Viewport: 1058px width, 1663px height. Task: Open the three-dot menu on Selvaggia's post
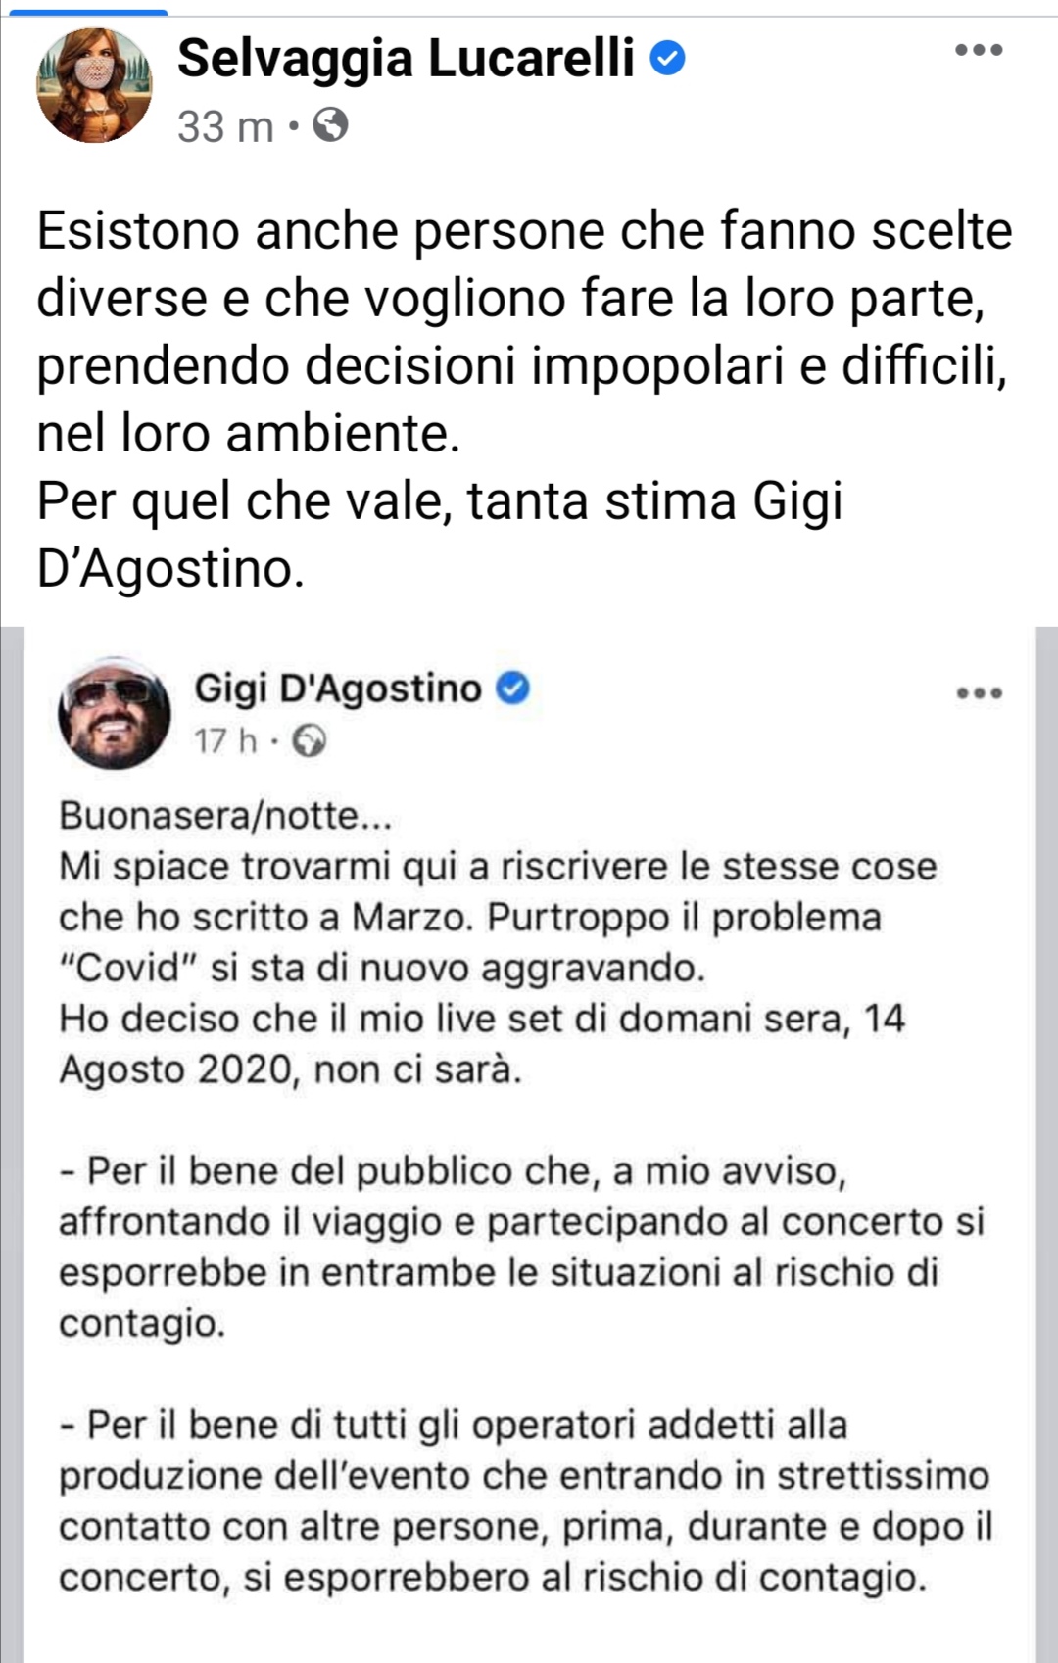[x=980, y=50]
